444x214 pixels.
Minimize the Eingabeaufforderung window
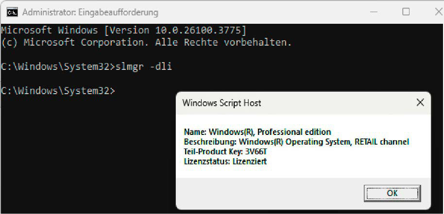(x=374, y=12)
